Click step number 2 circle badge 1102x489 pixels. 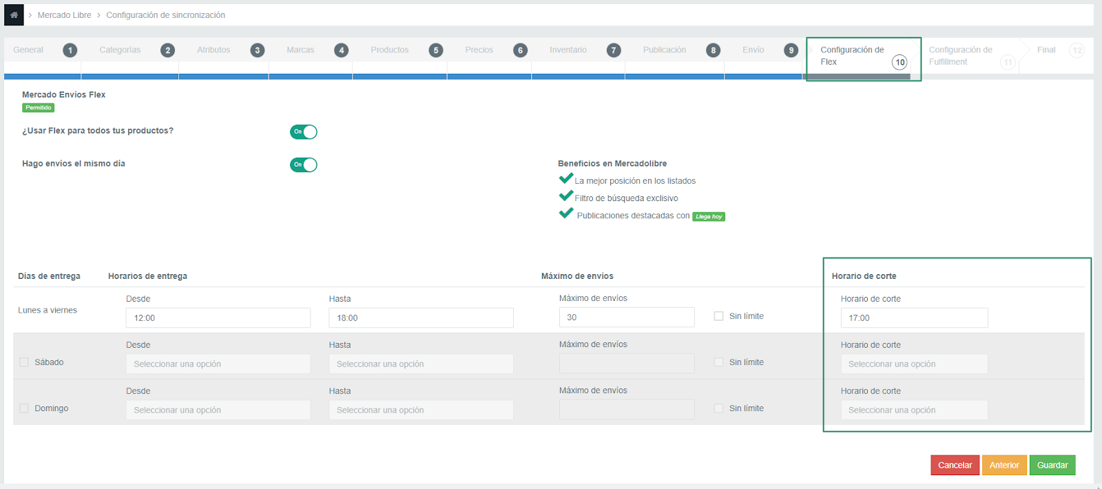pyautogui.click(x=167, y=50)
